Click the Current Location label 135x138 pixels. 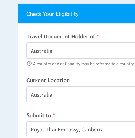click(x=48, y=80)
